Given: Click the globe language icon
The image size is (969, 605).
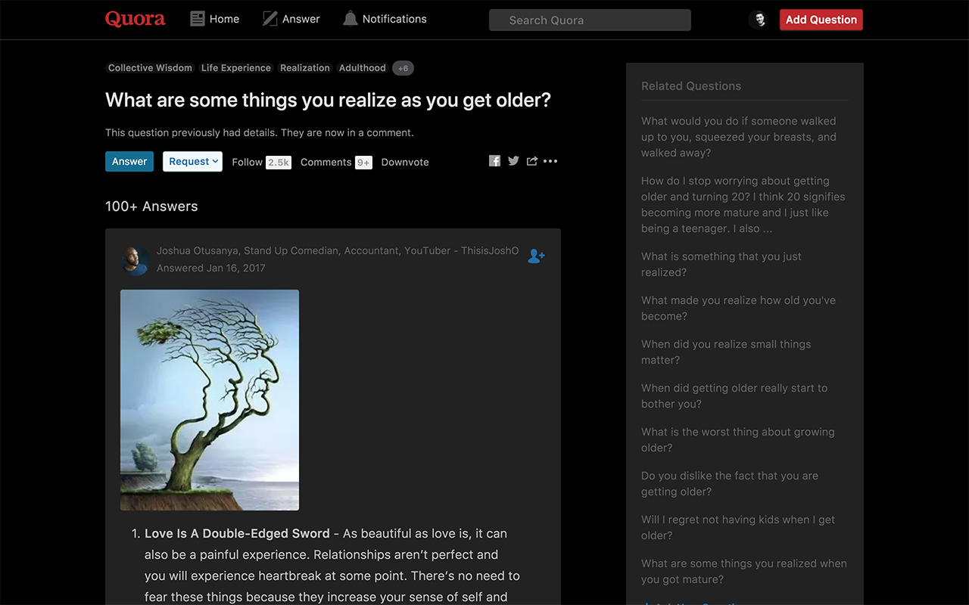Looking at the screenshot, I should coord(759,19).
